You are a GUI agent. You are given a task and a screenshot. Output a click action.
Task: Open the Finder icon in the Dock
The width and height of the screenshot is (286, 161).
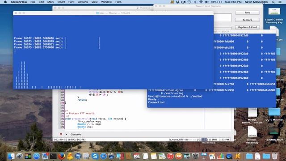[11, 156]
